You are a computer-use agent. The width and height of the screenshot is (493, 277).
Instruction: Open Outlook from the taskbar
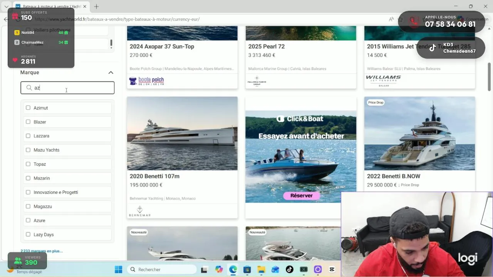click(275, 269)
